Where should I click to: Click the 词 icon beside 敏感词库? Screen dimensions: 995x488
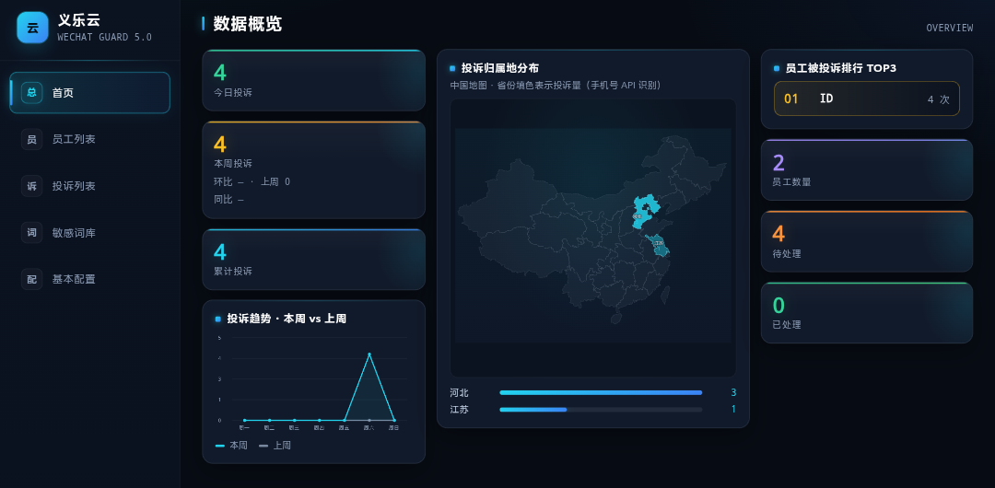click(x=31, y=232)
